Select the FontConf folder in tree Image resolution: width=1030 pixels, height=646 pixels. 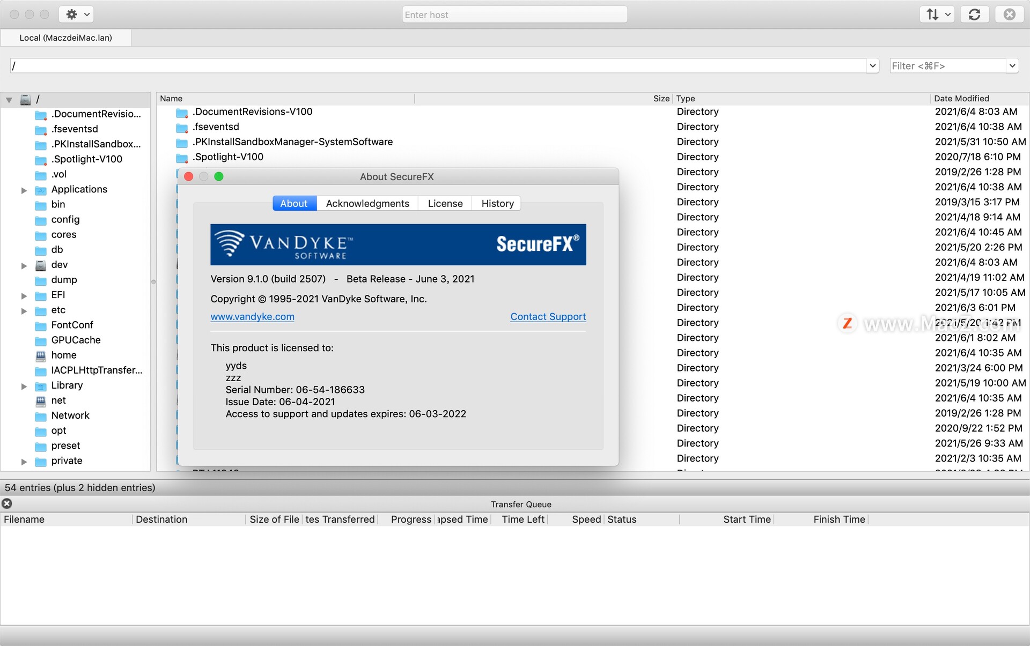coord(72,325)
